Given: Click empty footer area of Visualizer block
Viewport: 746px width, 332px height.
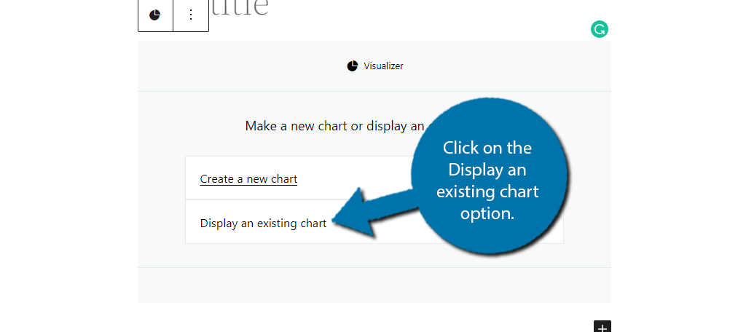Looking at the screenshot, I should [374, 285].
